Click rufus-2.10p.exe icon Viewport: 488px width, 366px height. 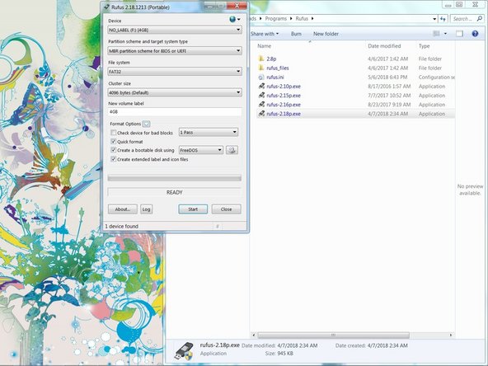coord(261,87)
